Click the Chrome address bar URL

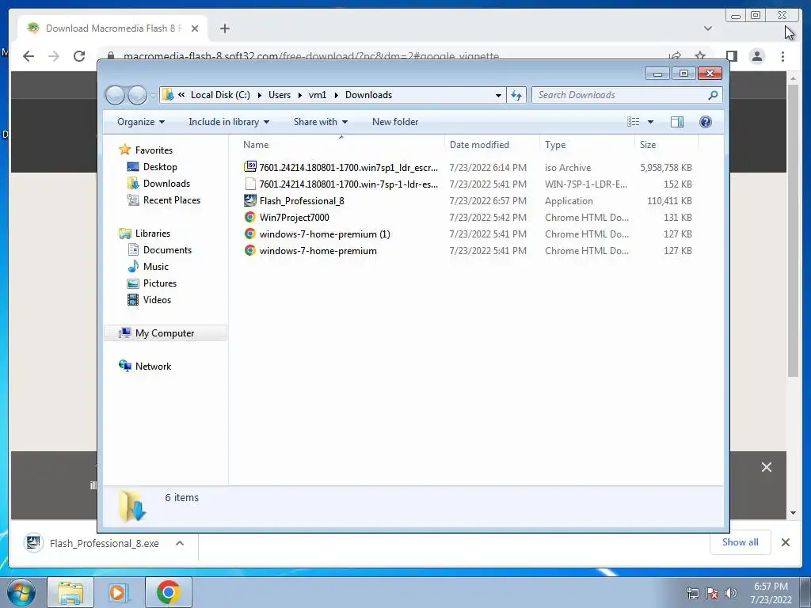coord(310,56)
